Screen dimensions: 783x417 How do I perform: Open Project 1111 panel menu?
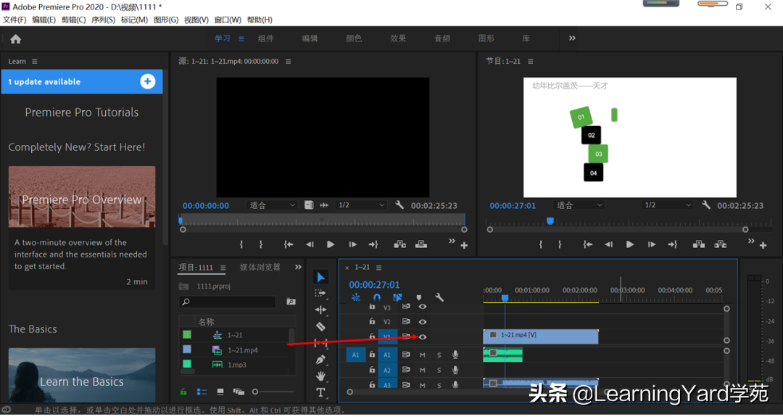coord(223,268)
